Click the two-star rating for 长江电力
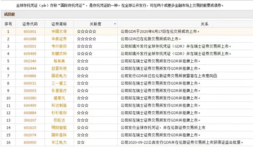This screenshot has width=253, height=147. (x=81, y=143)
